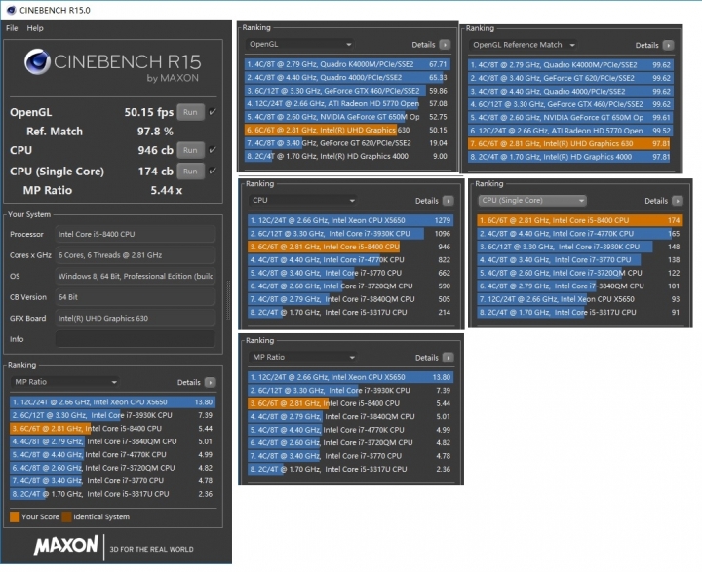The image size is (702, 572).
Task: Select HD Graphics 4000 row in OpenGL ranking
Action: pyautogui.click(x=347, y=156)
